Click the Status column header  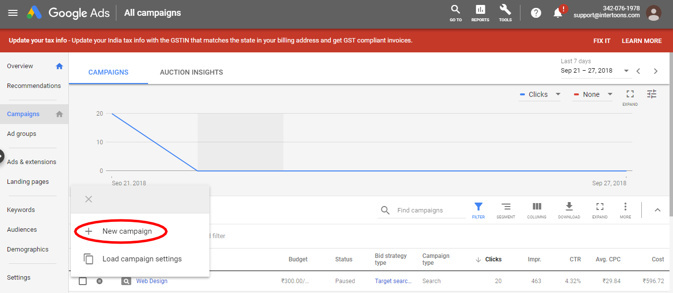344,259
